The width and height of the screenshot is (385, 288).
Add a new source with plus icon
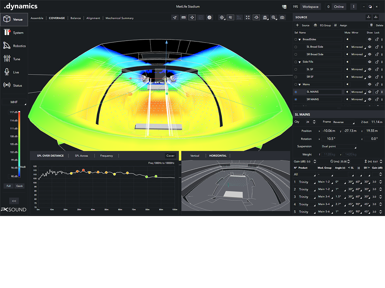[x=297, y=25]
